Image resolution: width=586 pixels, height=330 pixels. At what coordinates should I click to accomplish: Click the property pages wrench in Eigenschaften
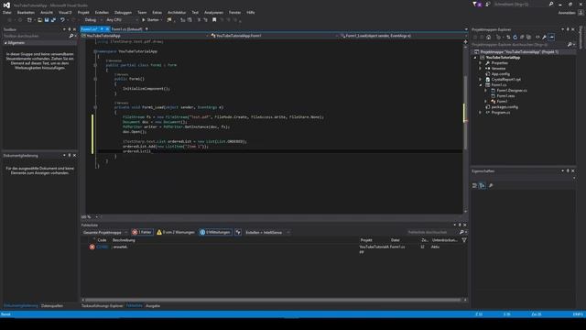(x=491, y=185)
